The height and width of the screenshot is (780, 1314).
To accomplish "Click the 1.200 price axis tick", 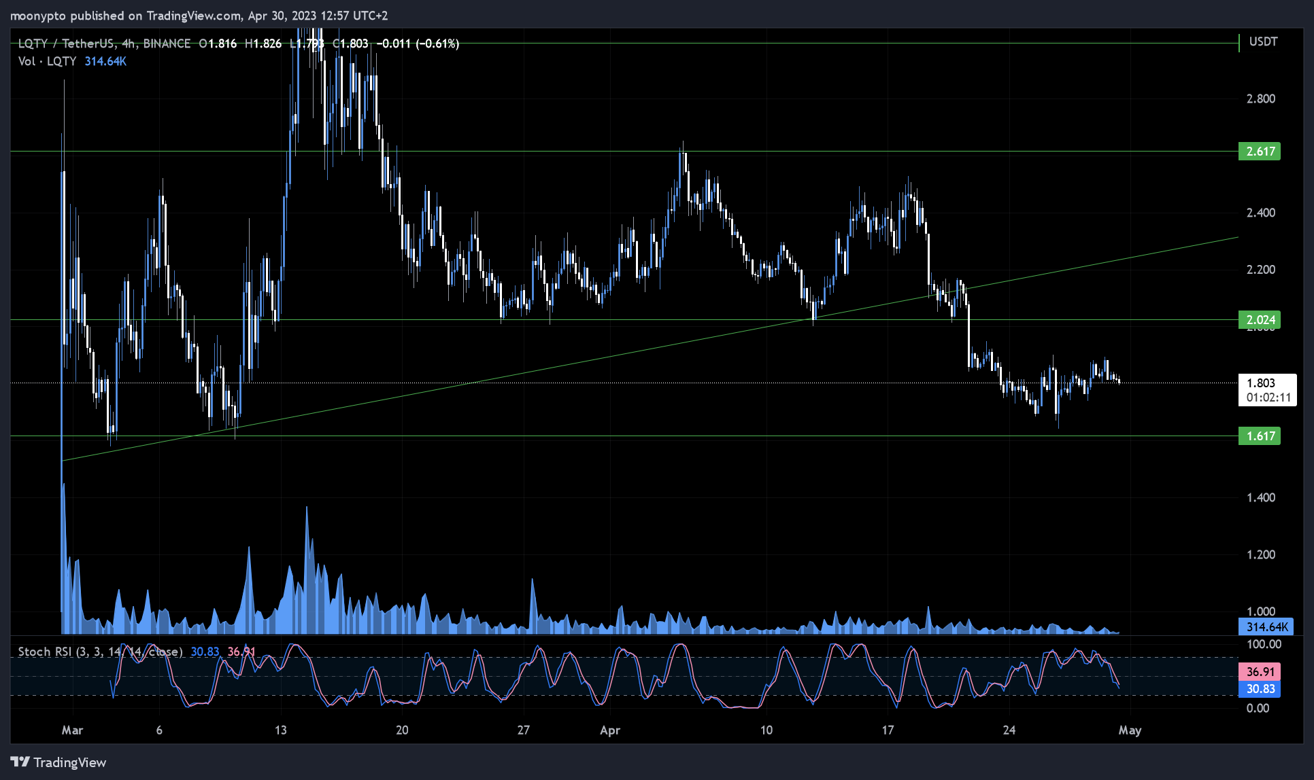I will point(1260,555).
